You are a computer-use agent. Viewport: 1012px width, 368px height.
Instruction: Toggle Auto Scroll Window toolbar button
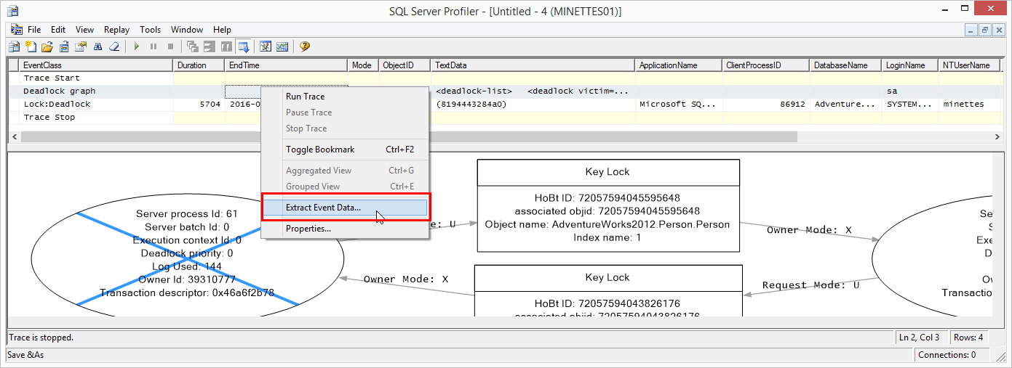coord(244,46)
